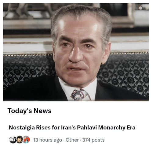Open the black-and-white profile avatar

[x=13, y=140]
